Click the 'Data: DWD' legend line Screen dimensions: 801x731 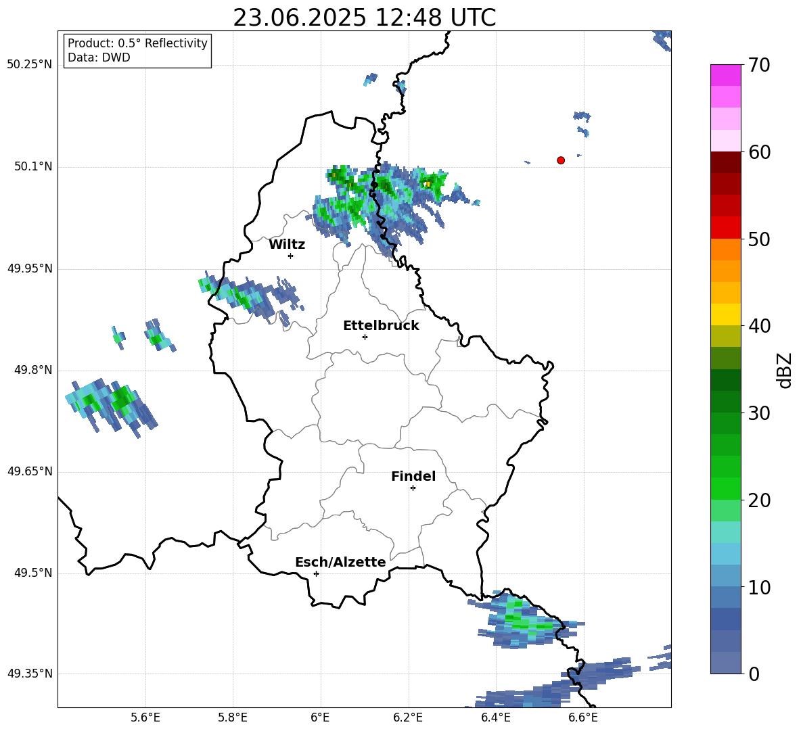tap(99, 57)
